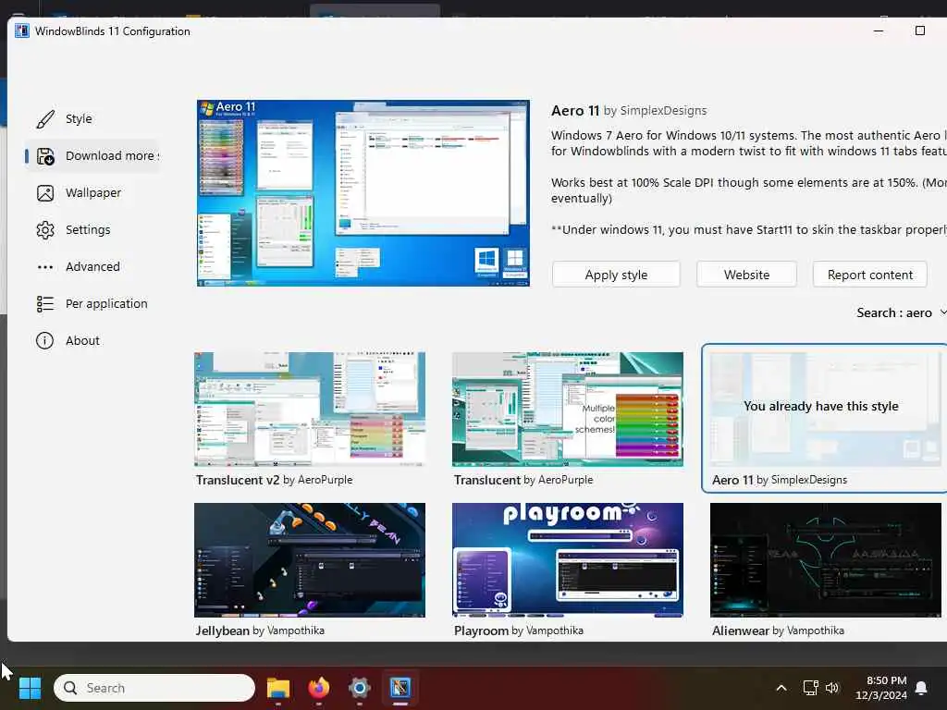Viewport: 947px width, 710px height.
Task: Select the Wallpaper menu item
Action: [x=93, y=192]
